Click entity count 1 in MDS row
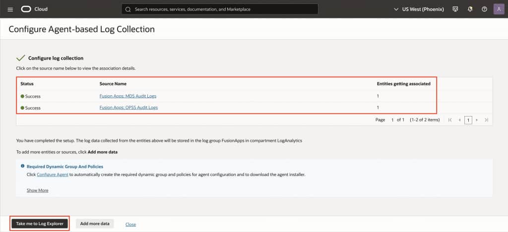 pos(378,96)
